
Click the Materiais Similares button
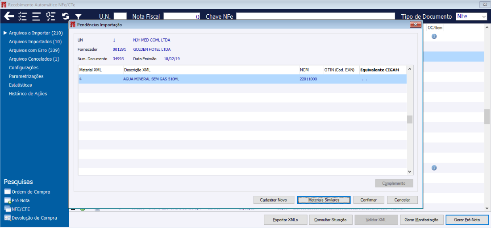[323, 199]
